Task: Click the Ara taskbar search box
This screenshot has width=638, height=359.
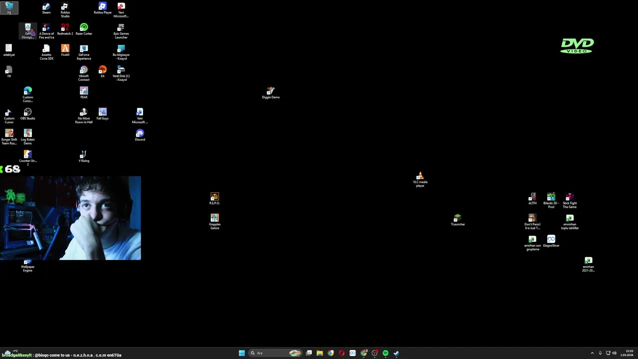Action: tap(276, 353)
